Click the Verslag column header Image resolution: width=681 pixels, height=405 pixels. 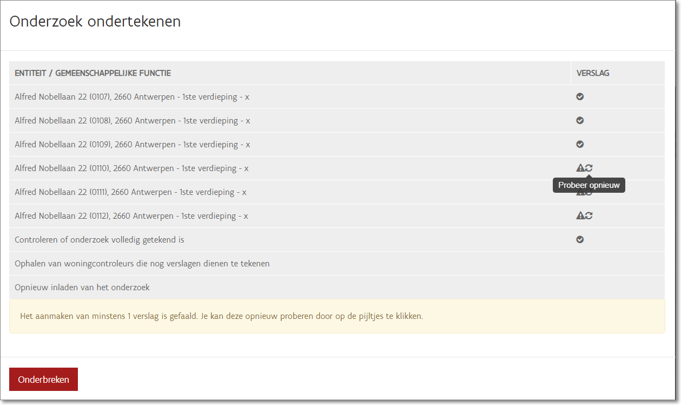pos(593,73)
